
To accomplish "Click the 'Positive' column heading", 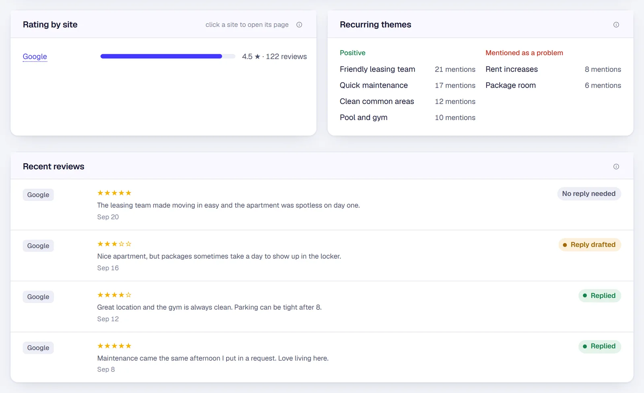I will pos(353,53).
